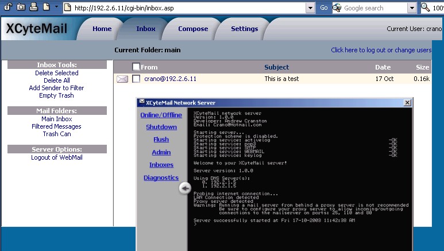
Task: Click the envelope icon beside crano's message
Action: (122, 79)
